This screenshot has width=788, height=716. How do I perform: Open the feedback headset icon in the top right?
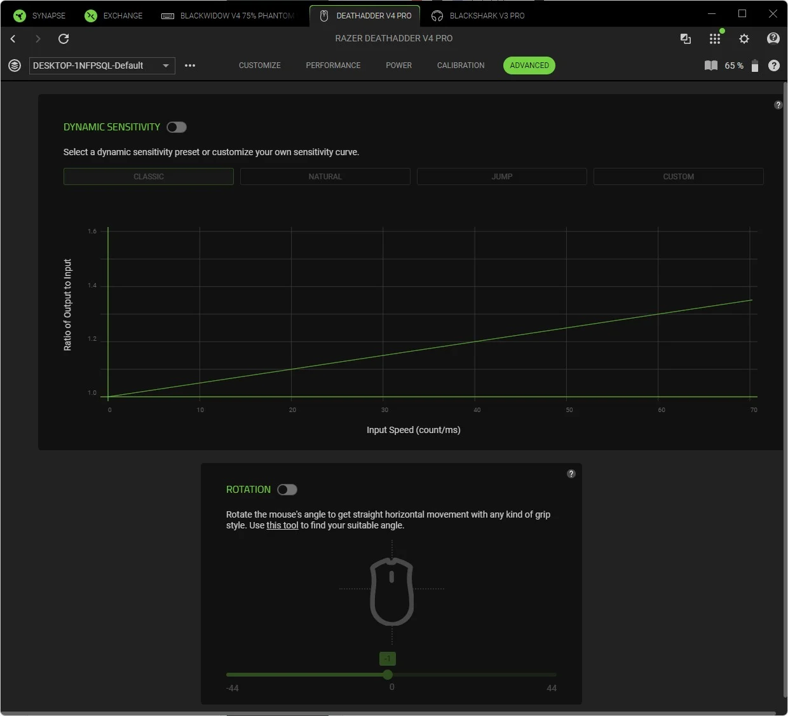[773, 39]
